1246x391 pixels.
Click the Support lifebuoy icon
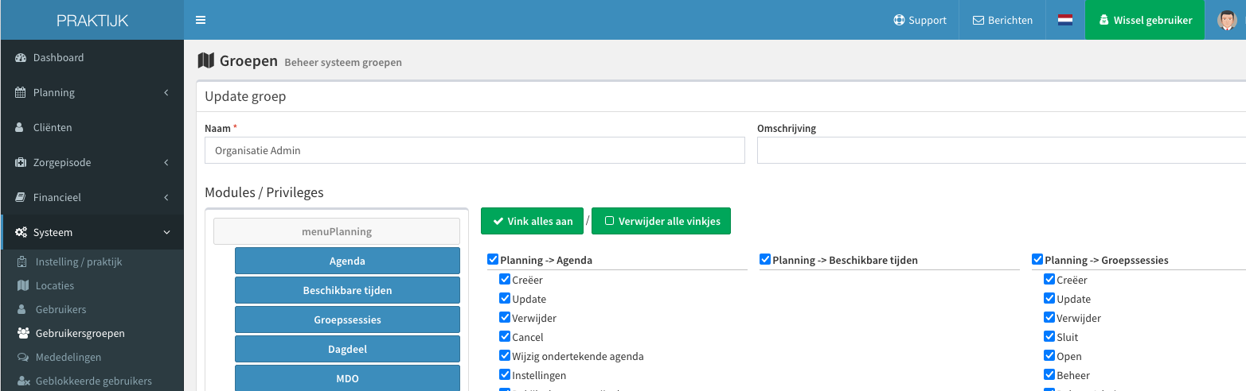pyautogui.click(x=899, y=21)
